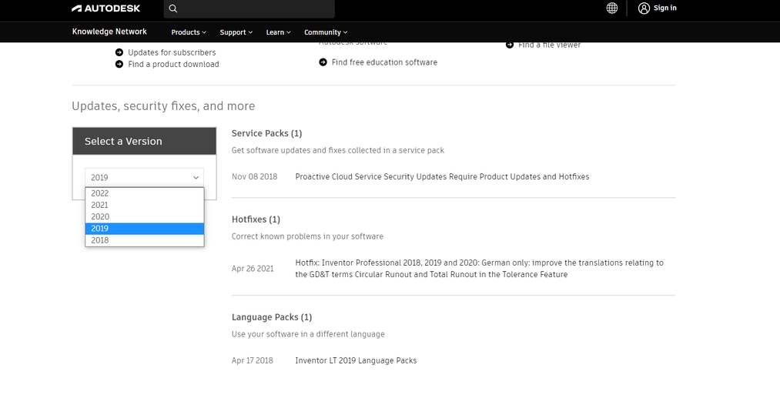Select 2022 from the version list
The height and width of the screenshot is (395, 780).
click(x=144, y=193)
